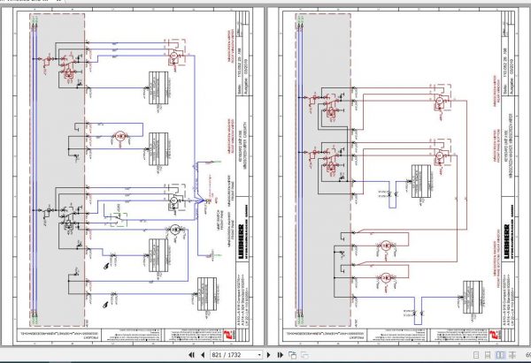
Task: Go to the next page
Action: (269, 355)
